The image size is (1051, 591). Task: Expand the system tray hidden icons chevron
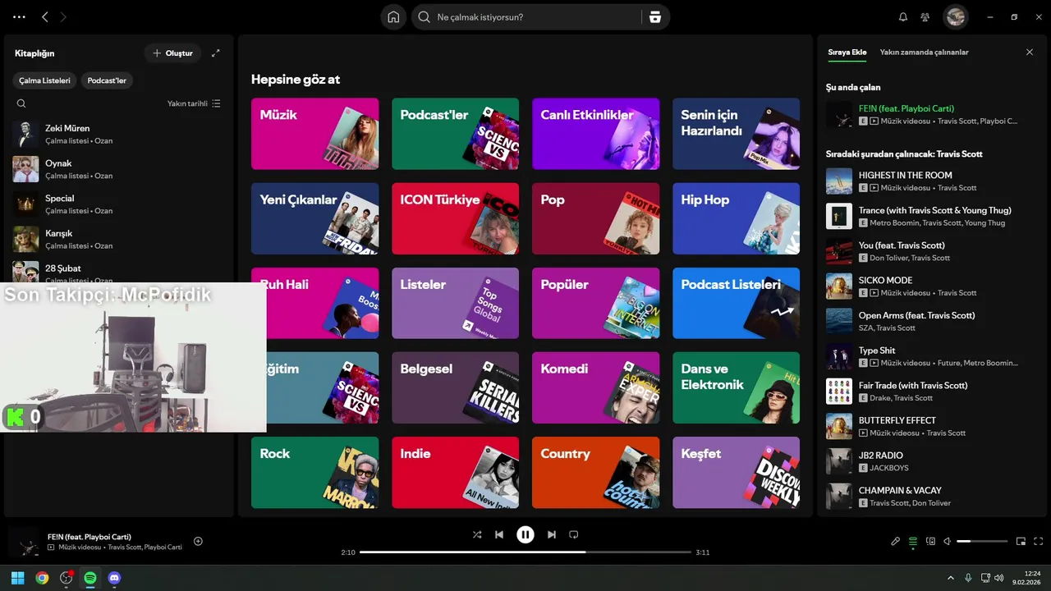pos(951,578)
